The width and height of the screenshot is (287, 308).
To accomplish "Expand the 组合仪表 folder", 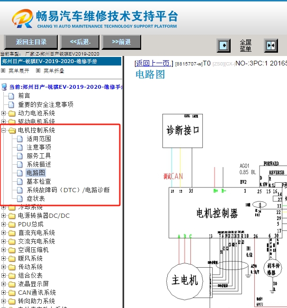I will click(3, 275).
